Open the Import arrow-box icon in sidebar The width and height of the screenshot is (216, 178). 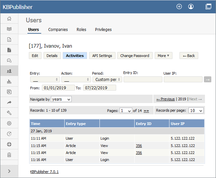pyautogui.click(x=9, y=92)
